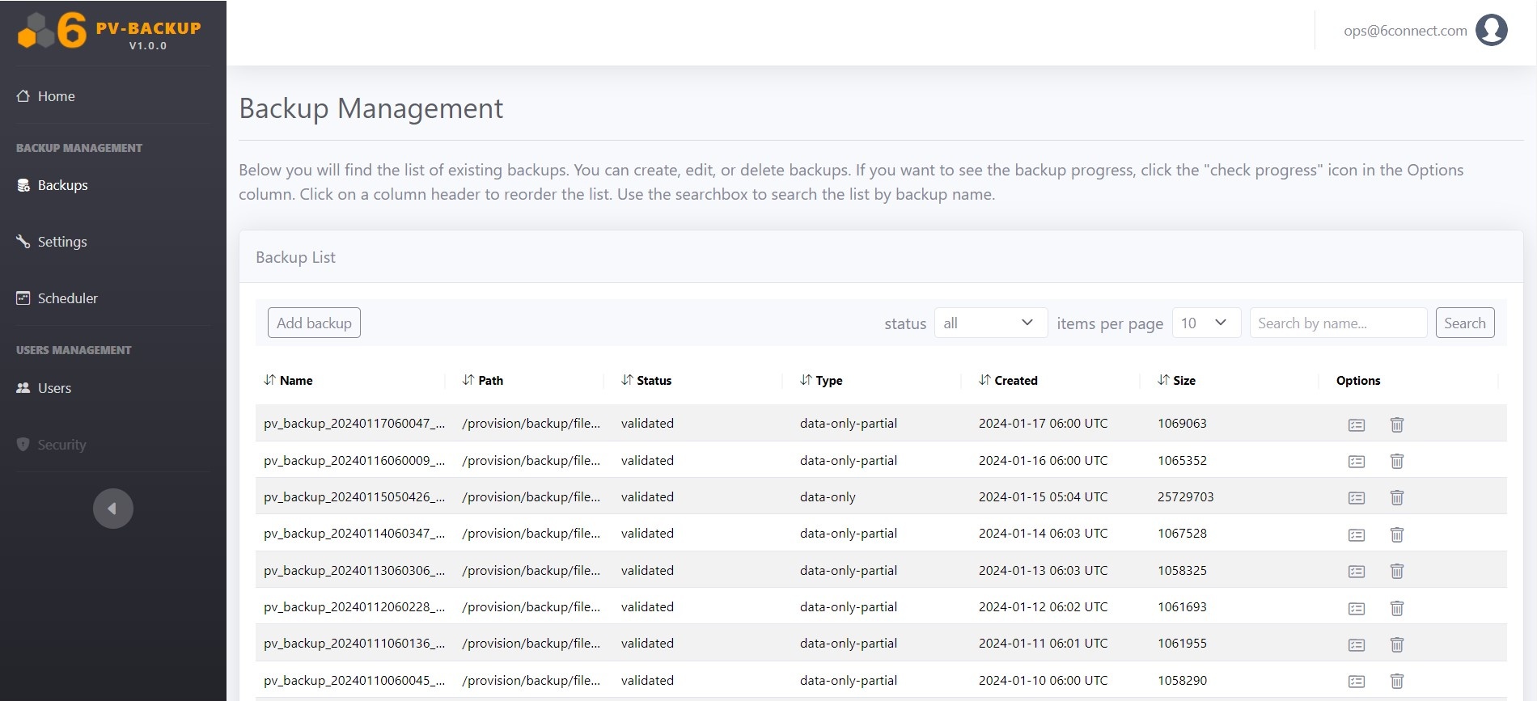The width and height of the screenshot is (1537, 701).
Task: Focus the Search by name field
Action: (1337, 323)
